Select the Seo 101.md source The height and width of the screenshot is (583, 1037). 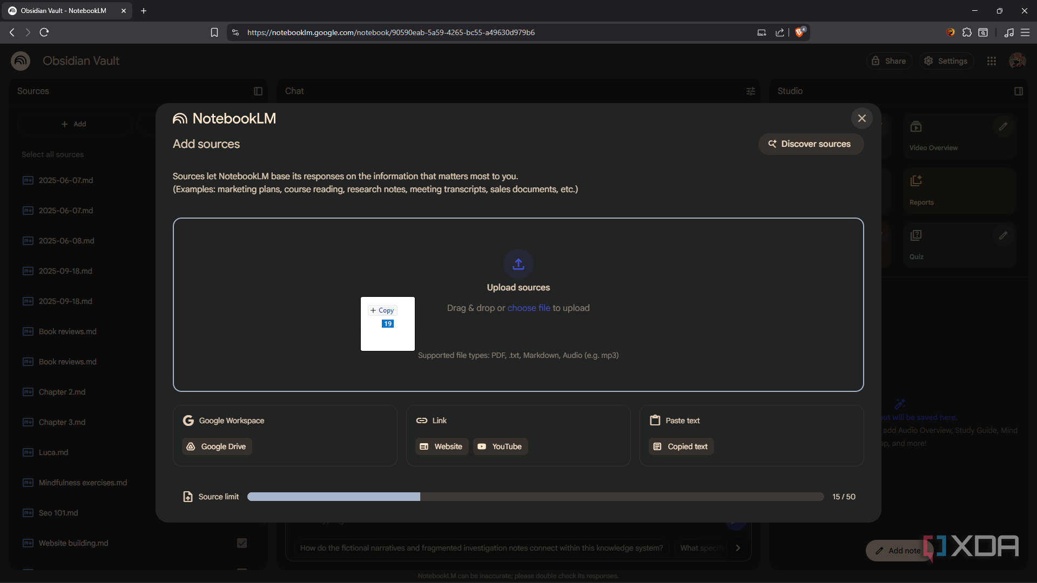pos(58,513)
